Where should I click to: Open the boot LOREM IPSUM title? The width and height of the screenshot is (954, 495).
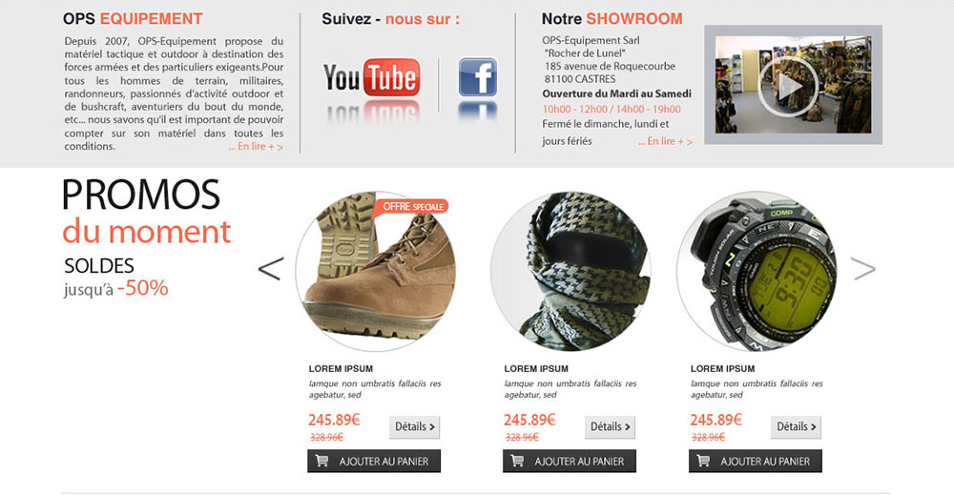tap(341, 368)
